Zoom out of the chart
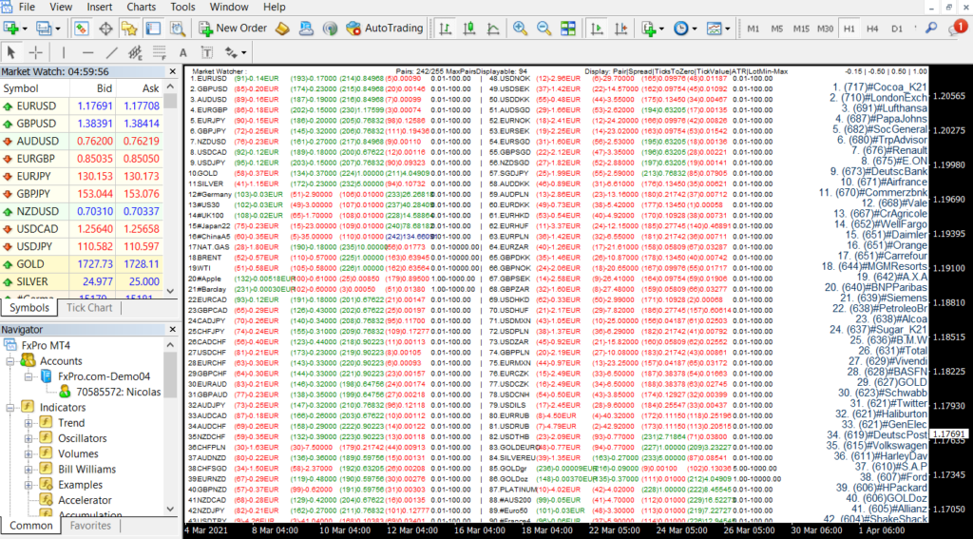Viewport: 973px width, 539px height. [544, 28]
